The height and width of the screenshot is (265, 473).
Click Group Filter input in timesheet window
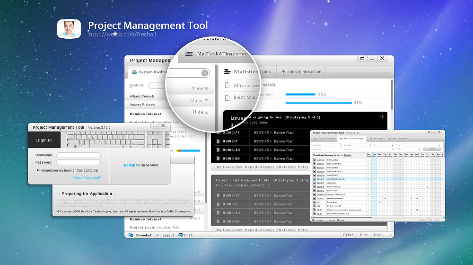[333, 149]
